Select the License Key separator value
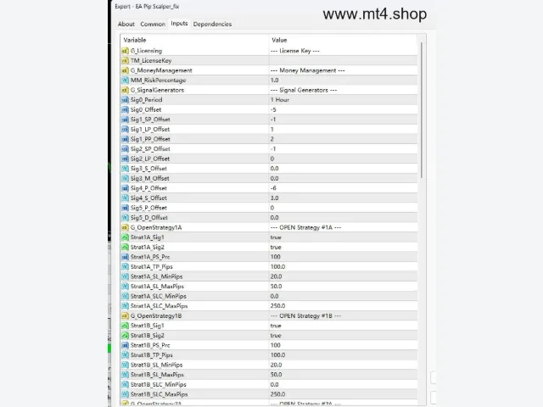The image size is (543, 407). (x=295, y=51)
